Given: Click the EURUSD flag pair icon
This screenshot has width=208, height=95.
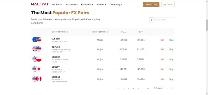Looking at the screenshot, I should coord(37,39).
